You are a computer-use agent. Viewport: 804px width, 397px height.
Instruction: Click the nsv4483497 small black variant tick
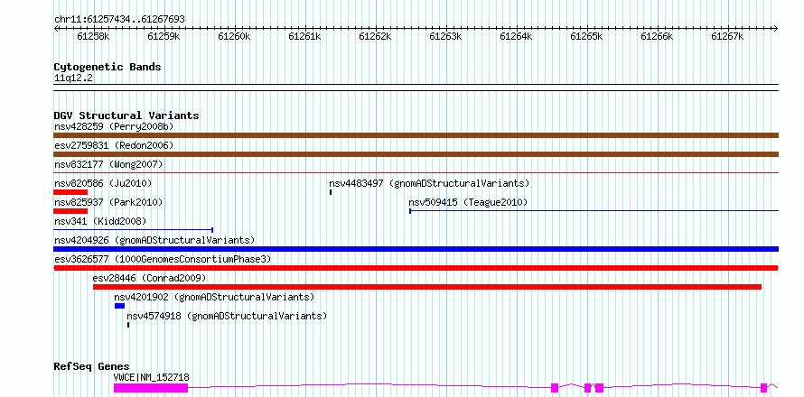tap(331, 192)
